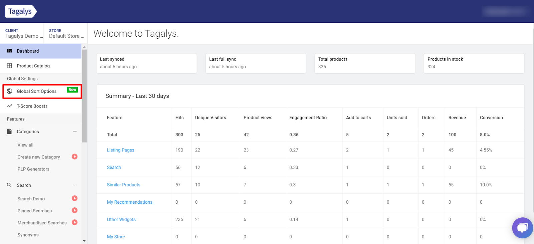Click the 235 hits value for Other Widgets
Screen dimensions: 534x244
179,219
